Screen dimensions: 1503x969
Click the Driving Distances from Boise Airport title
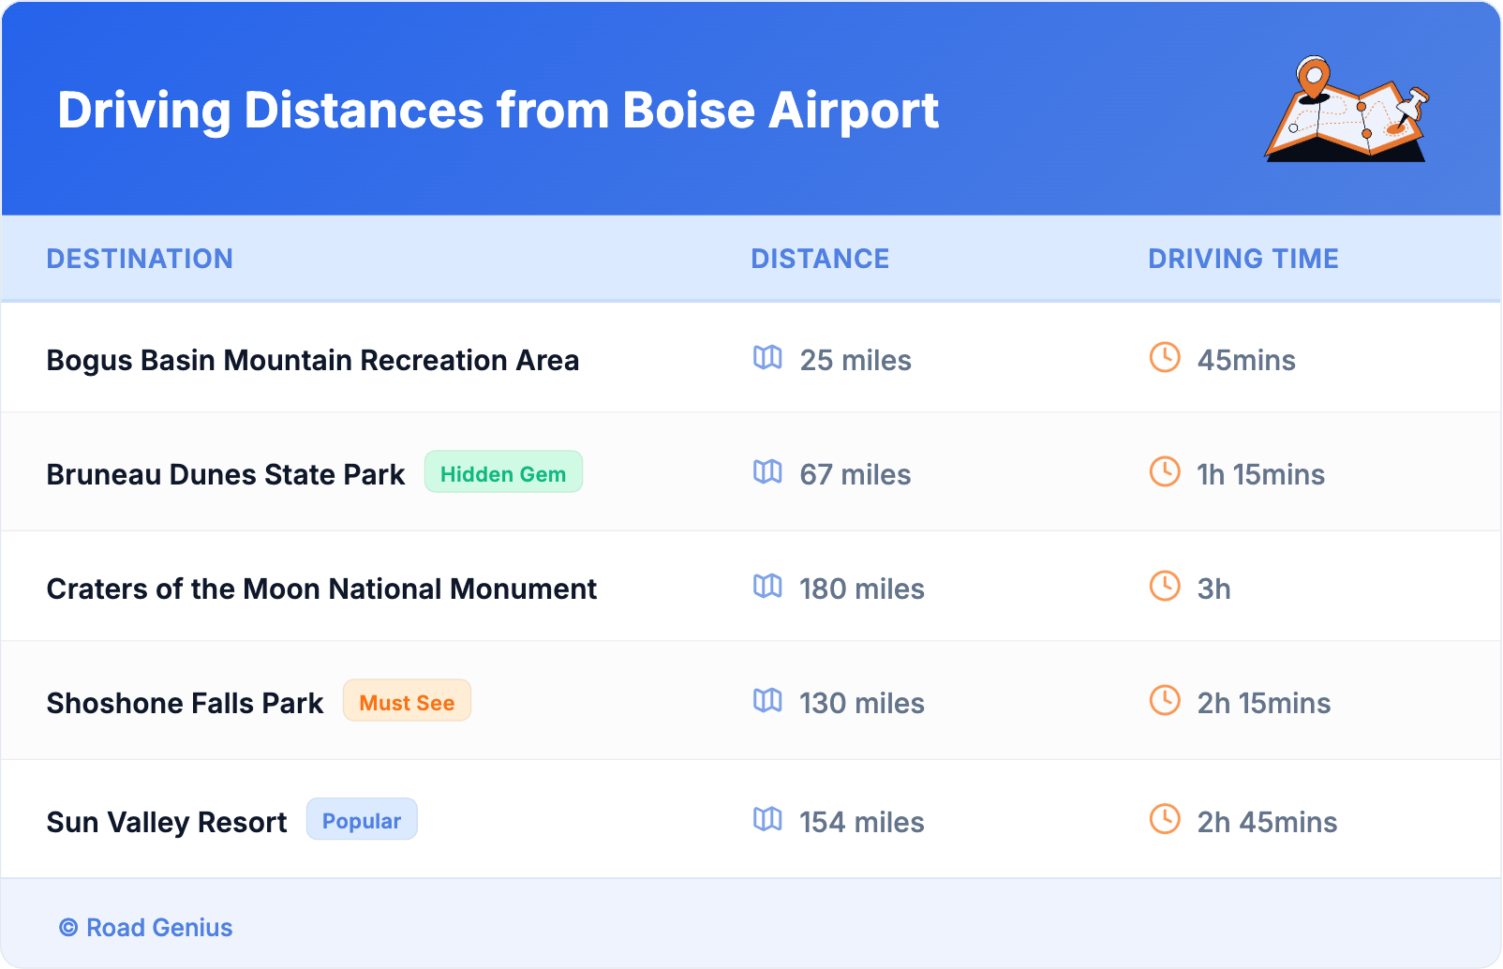[x=498, y=111]
